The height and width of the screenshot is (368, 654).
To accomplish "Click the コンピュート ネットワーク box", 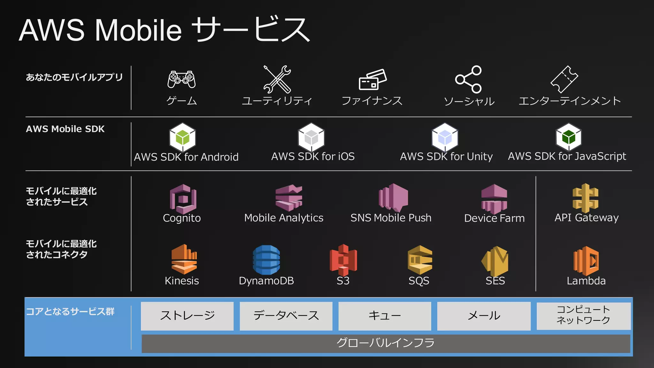I will click(x=584, y=316).
